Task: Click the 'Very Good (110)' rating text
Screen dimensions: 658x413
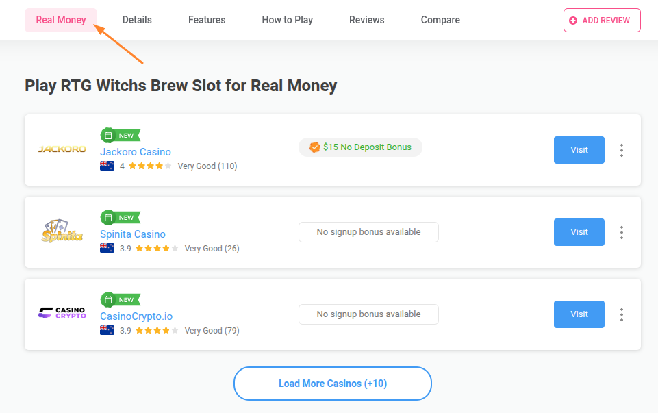Action: (x=207, y=166)
